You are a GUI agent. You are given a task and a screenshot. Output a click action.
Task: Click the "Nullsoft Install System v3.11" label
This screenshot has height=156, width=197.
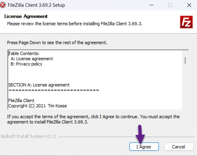pyautogui.click(x=28, y=136)
